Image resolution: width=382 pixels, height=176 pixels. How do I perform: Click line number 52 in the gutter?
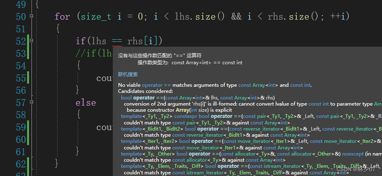tap(21, 41)
